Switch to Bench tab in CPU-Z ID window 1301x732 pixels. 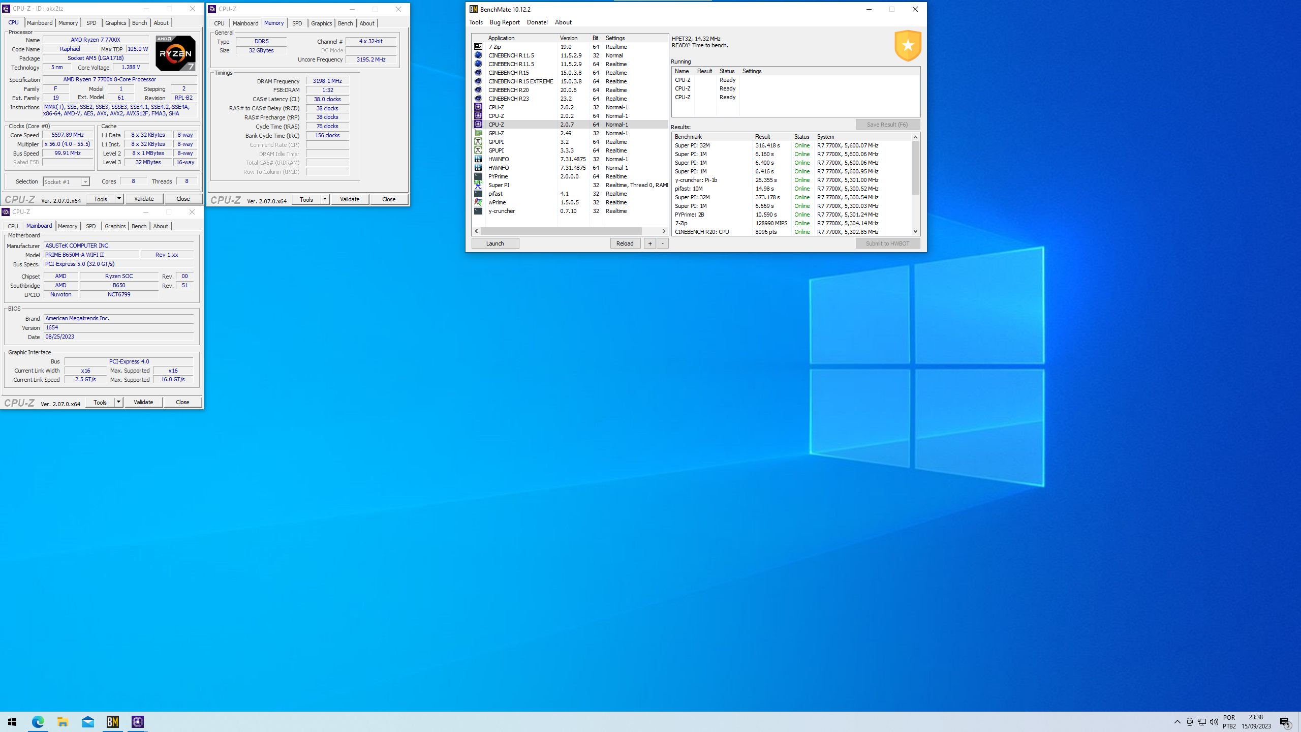(x=139, y=23)
